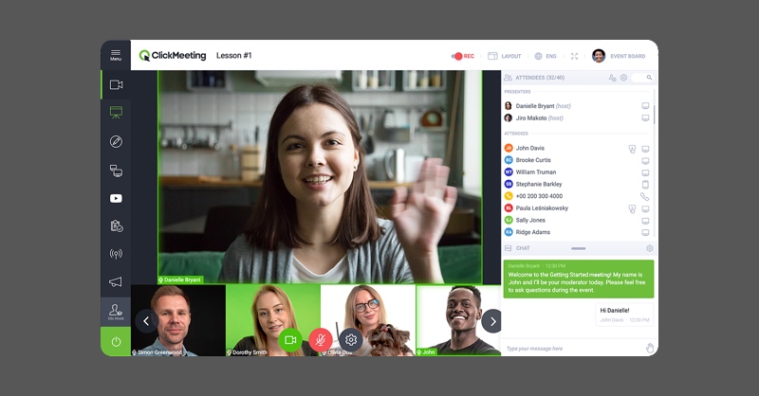Image resolution: width=759 pixels, height=396 pixels.
Task: Click the chat panel resize handle bar
Action: 578,248
